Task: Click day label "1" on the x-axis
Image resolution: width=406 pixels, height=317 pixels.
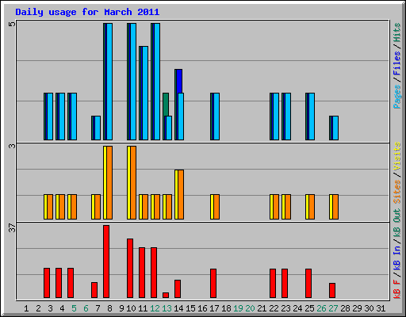Action: click(26, 308)
